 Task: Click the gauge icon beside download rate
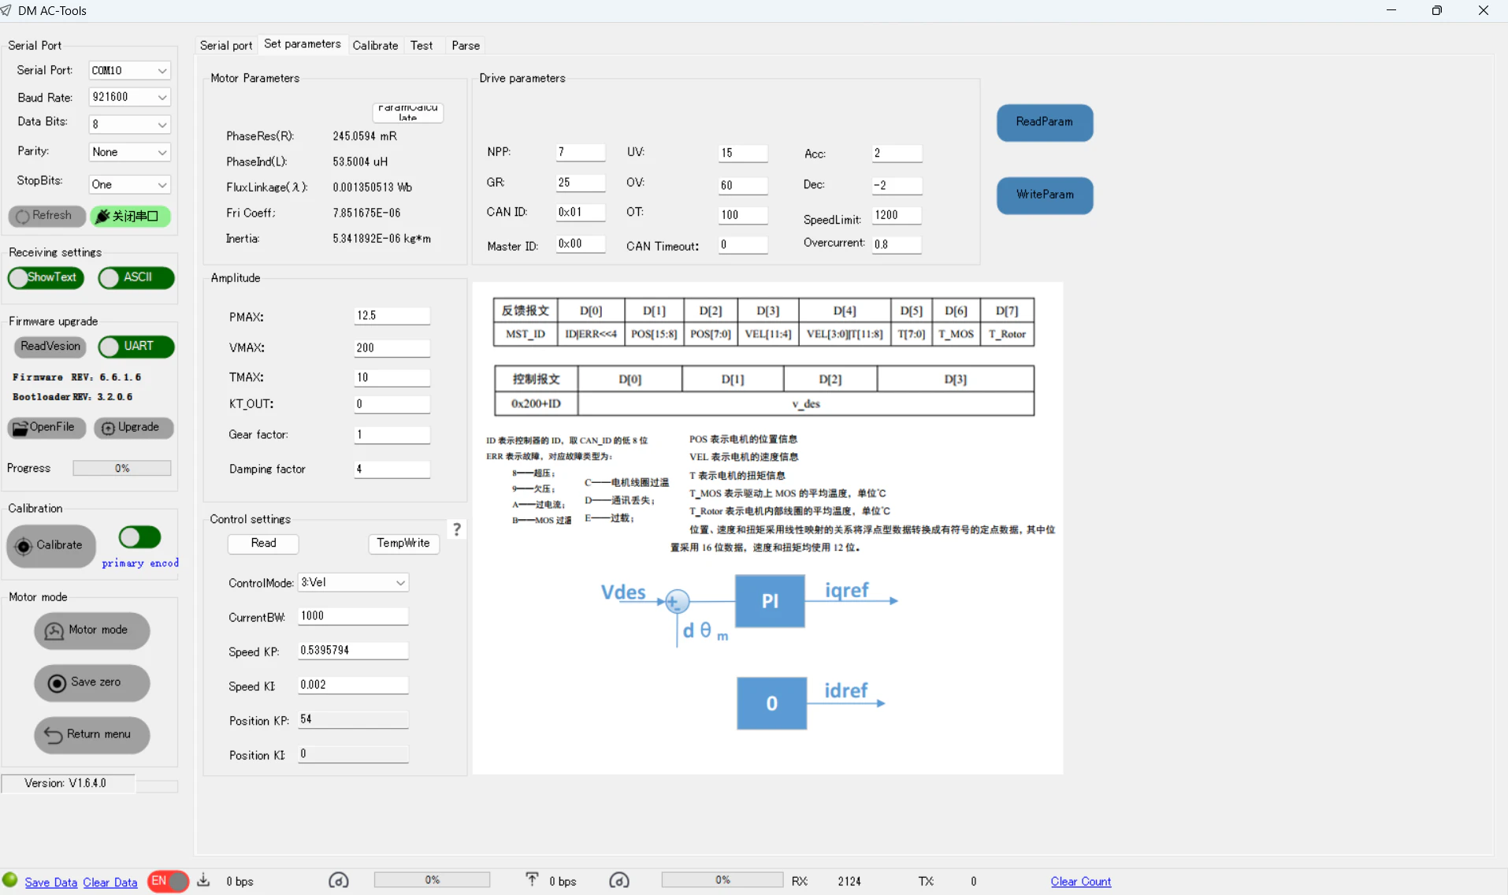click(339, 881)
